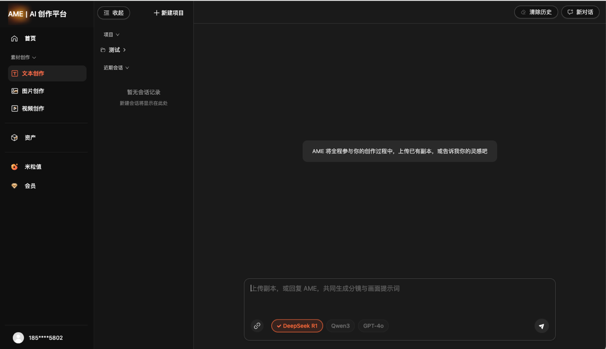Image resolution: width=606 pixels, height=349 pixels.
Task: Click the 资产 cube icon
Action: coord(14,137)
